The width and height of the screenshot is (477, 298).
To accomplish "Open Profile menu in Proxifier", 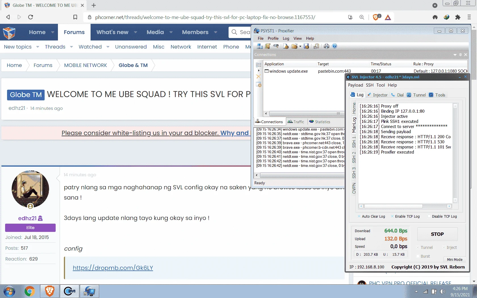I will point(273,38).
